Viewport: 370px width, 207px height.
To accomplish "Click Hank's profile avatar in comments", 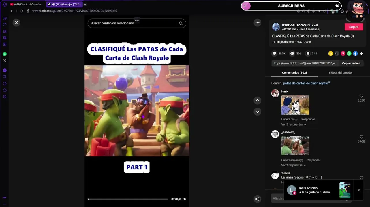I will point(275,93).
